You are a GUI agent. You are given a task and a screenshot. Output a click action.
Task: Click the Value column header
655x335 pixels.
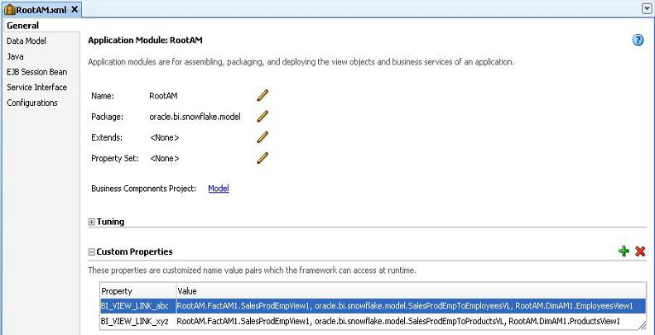click(x=411, y=291)
